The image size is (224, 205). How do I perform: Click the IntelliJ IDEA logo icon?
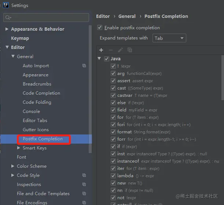tap(6, 5)
